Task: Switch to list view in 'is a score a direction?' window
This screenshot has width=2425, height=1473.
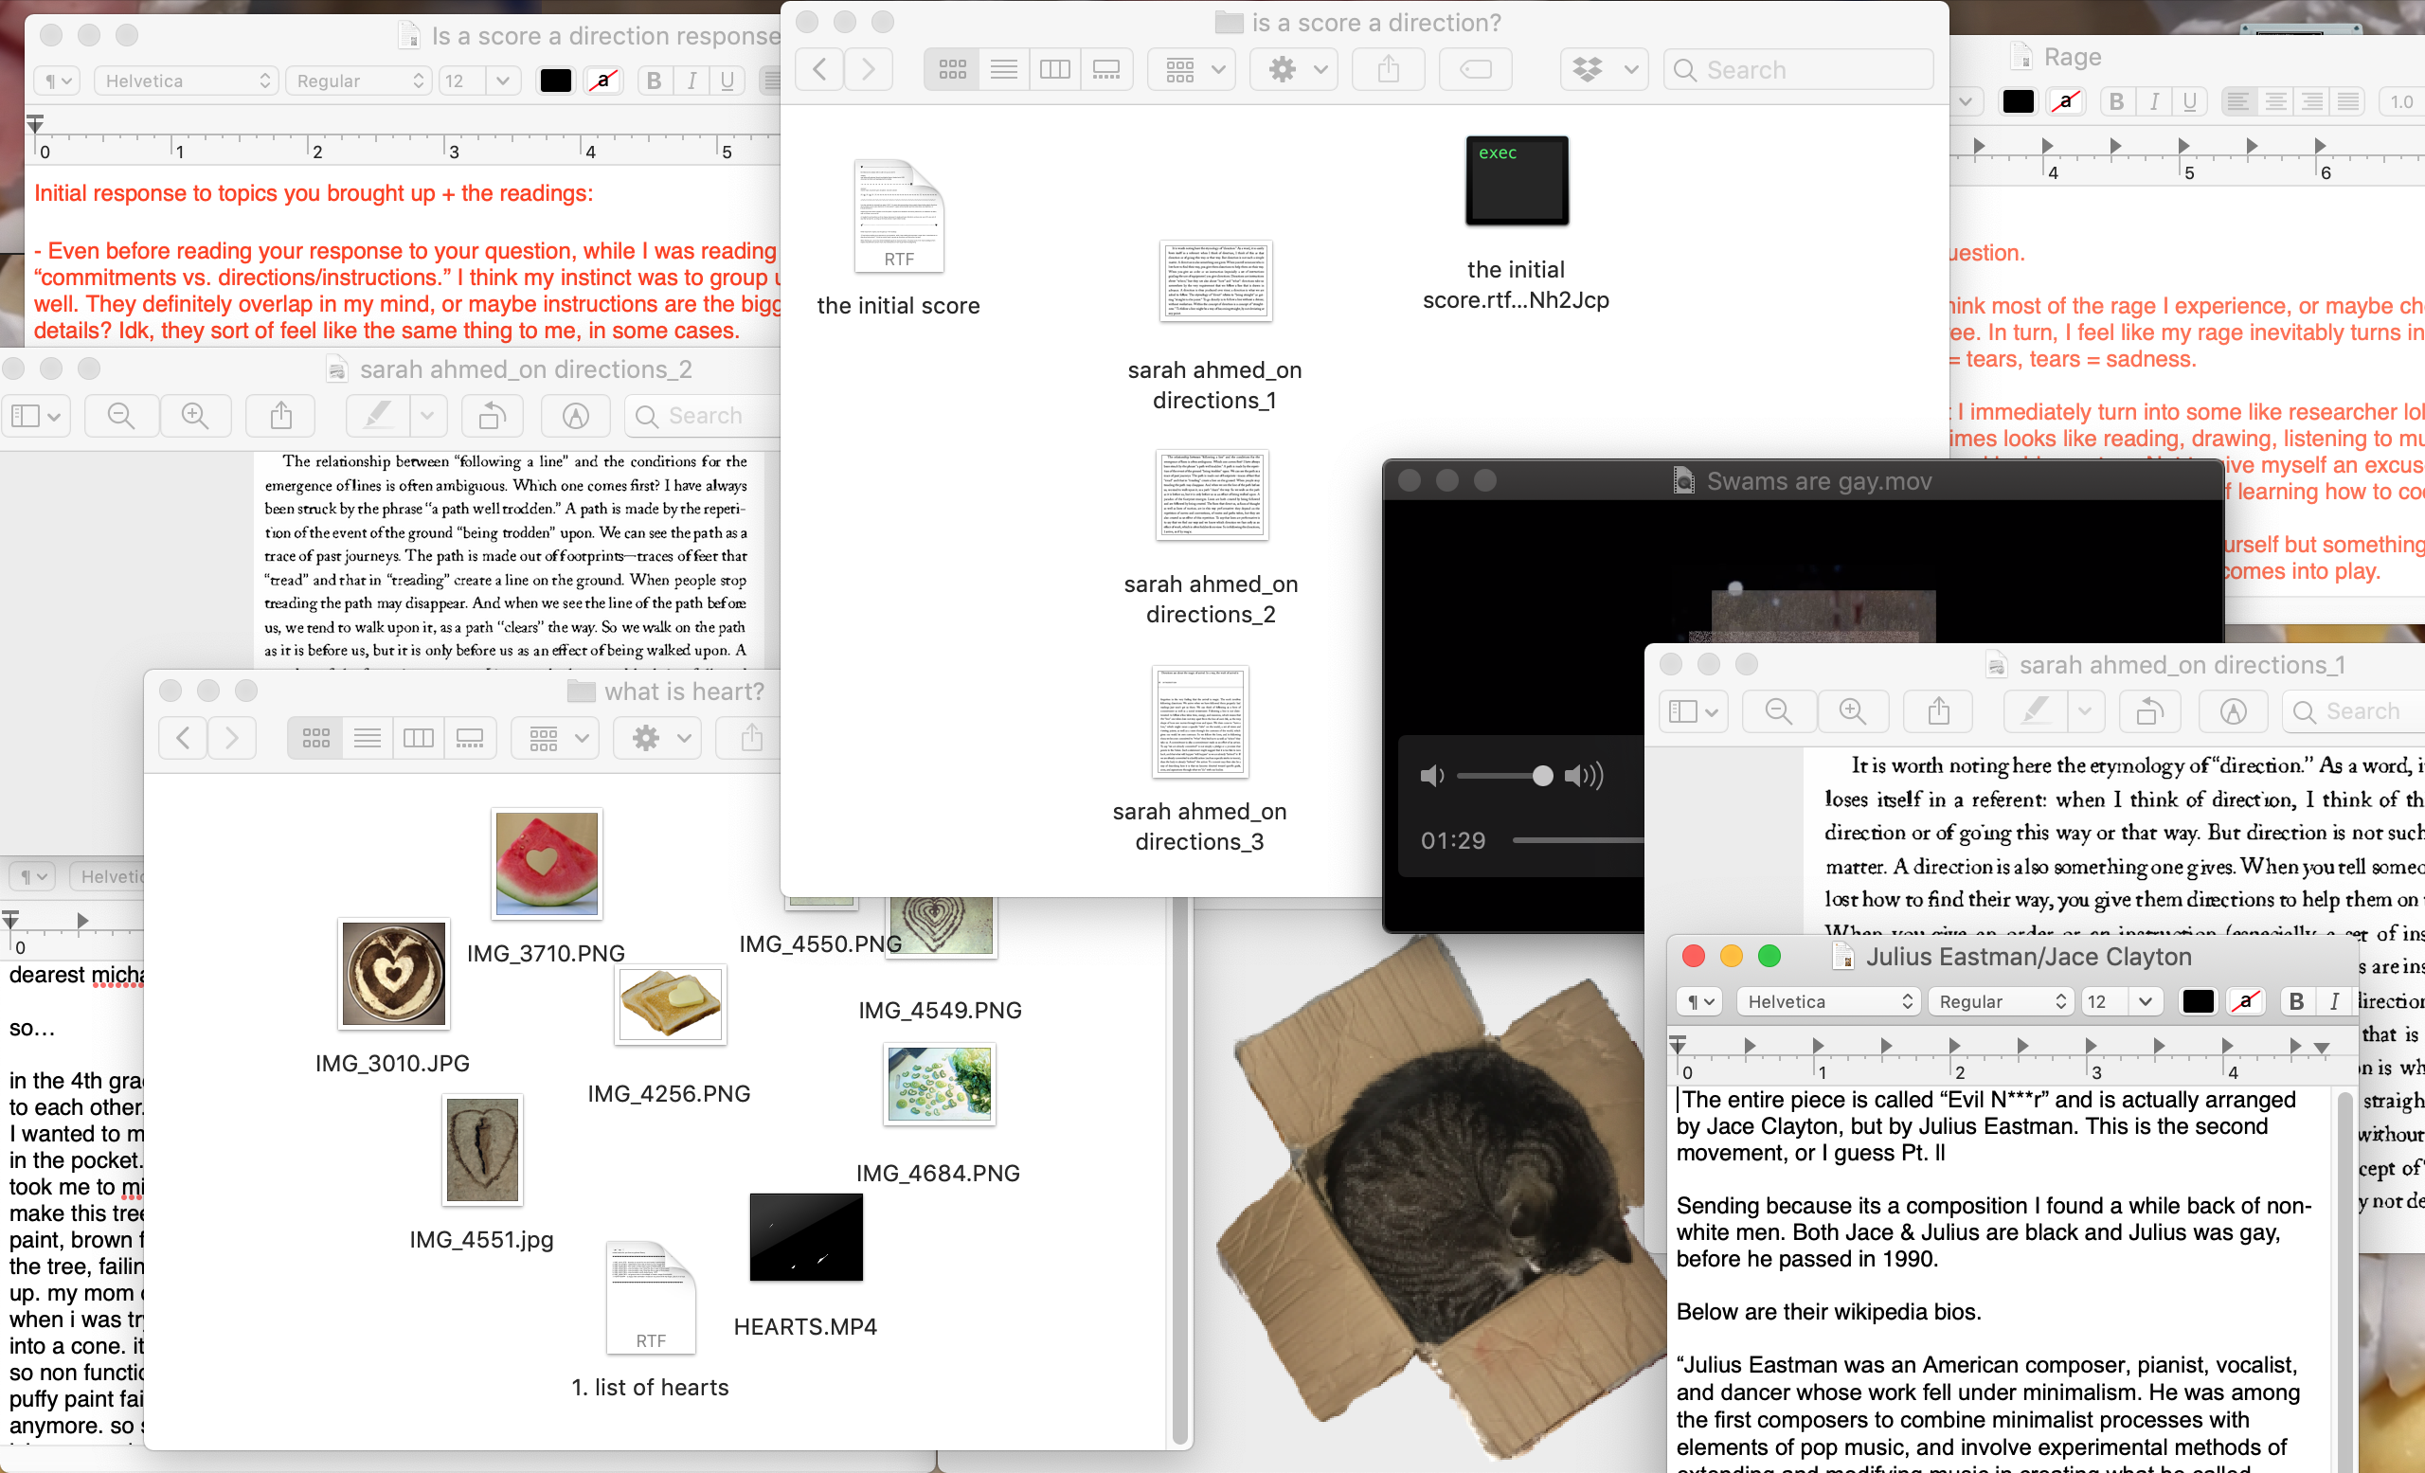Action: [1004, 70]
